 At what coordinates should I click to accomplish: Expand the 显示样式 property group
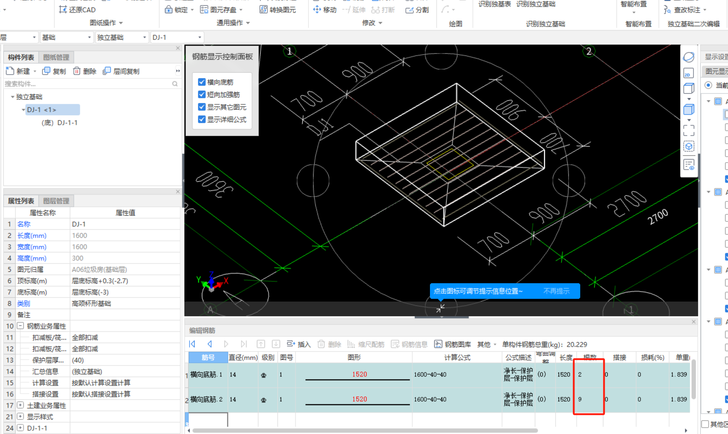click(21, 416)
